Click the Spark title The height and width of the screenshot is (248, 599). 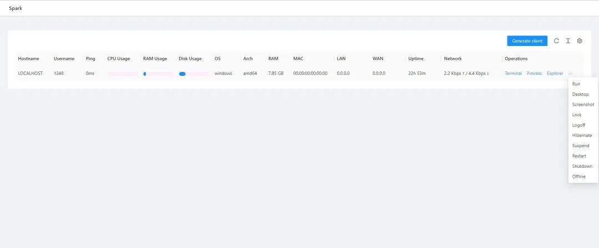(x=16, y=8)
